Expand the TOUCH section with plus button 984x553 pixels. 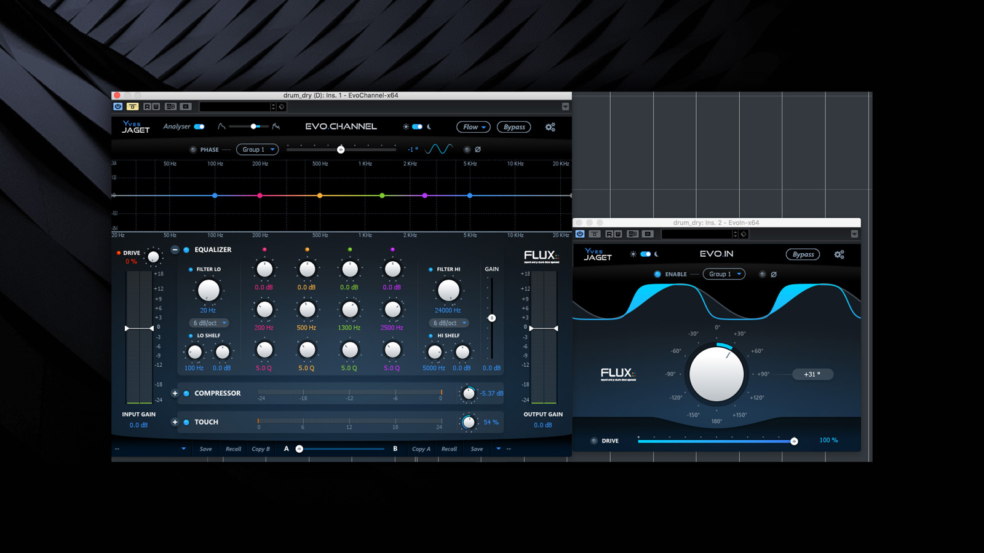(x=175, y=422)
